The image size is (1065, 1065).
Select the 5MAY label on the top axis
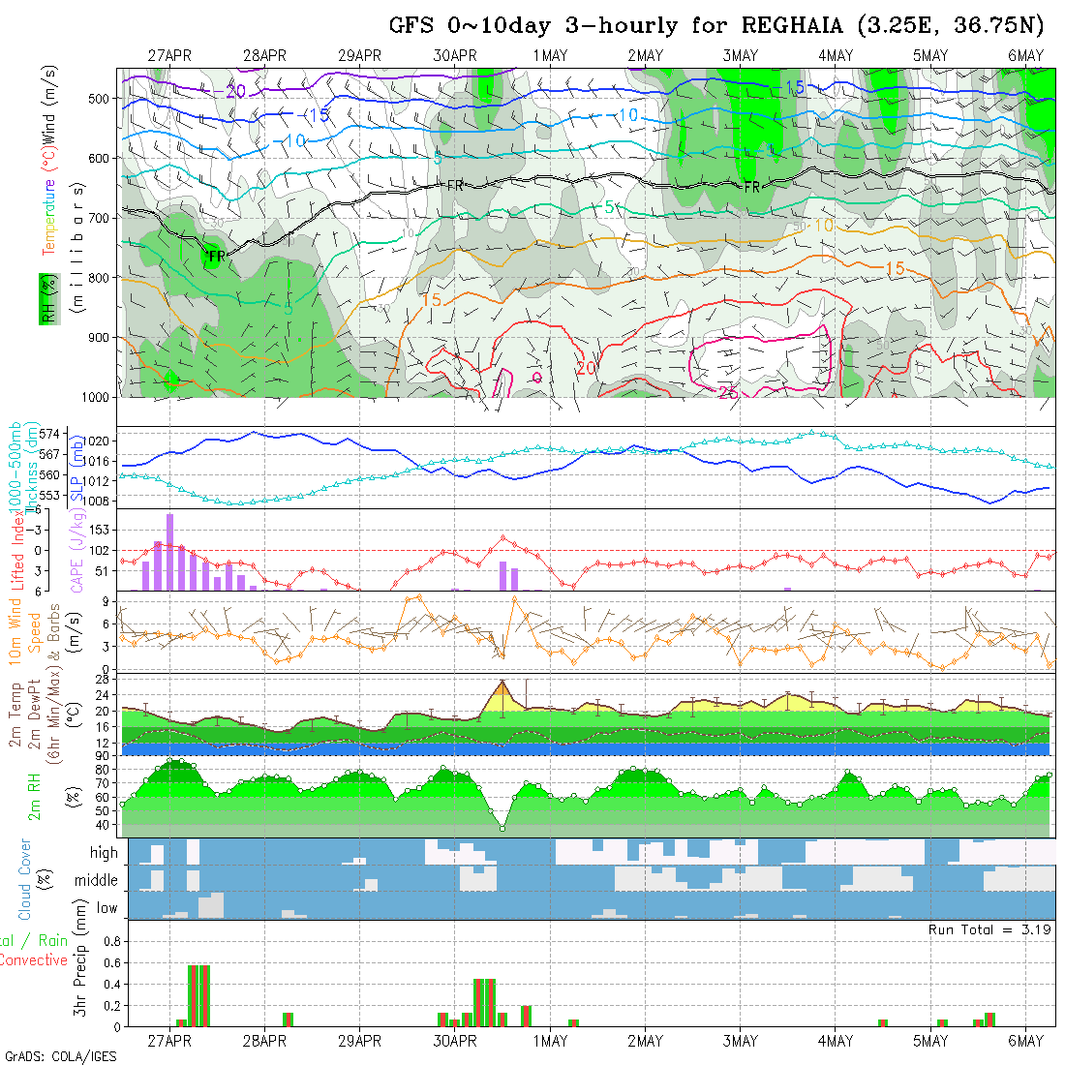click(930, 56)
